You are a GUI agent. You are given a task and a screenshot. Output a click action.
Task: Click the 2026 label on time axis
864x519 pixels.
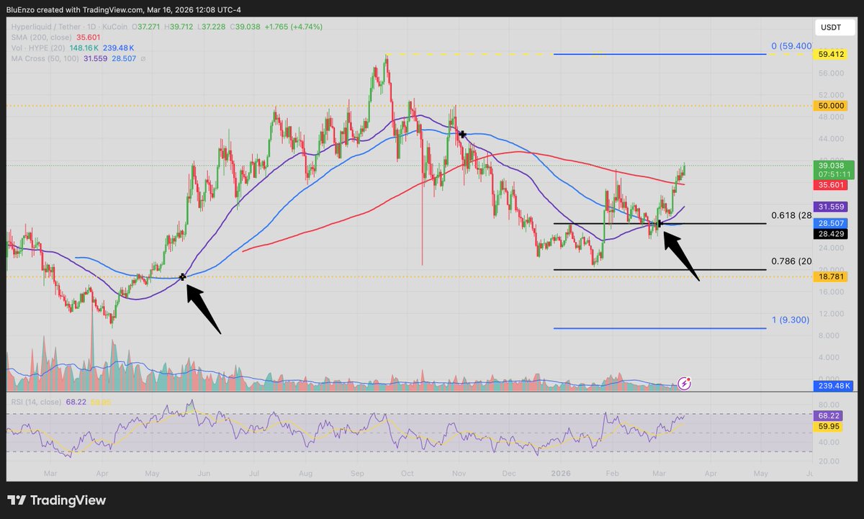click(x=559, y=474)
